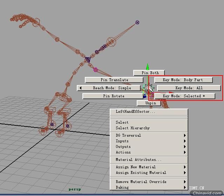224x196 pixels.
Task: Expand the Inputs submenu
Action: (x=149, y=141)
